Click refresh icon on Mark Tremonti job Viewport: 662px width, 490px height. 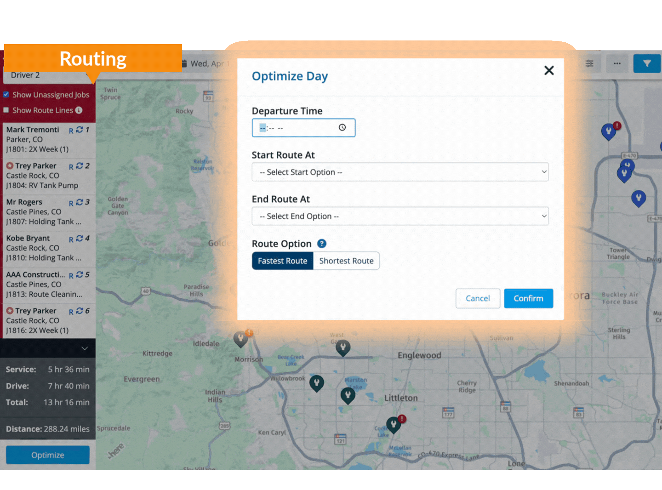(80, 130)
